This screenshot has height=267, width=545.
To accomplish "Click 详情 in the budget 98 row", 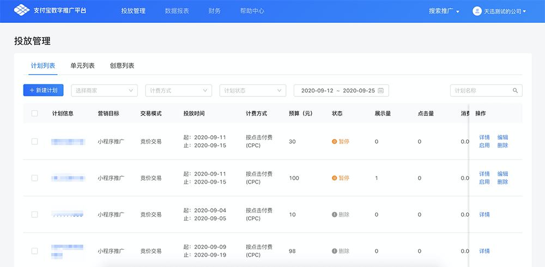I will point(484,251).
